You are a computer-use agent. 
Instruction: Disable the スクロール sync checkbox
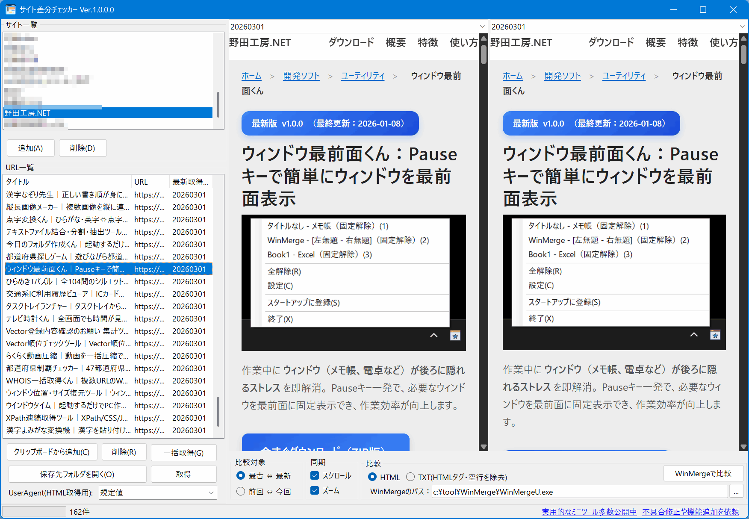[315, 475]
